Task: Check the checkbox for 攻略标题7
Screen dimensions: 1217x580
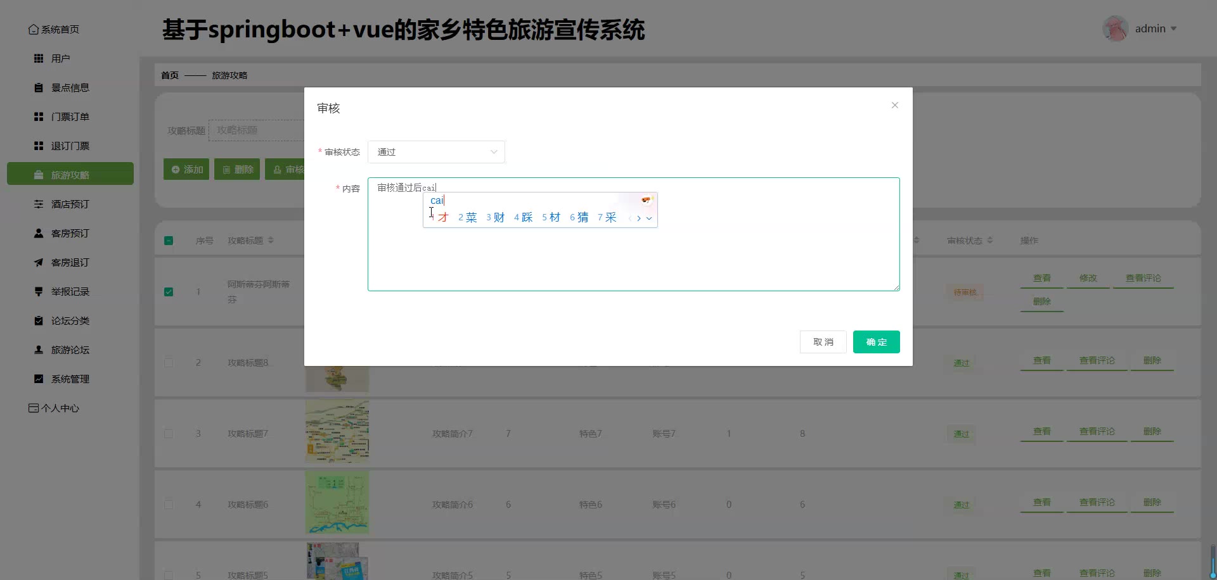Action: coord(169,434)
